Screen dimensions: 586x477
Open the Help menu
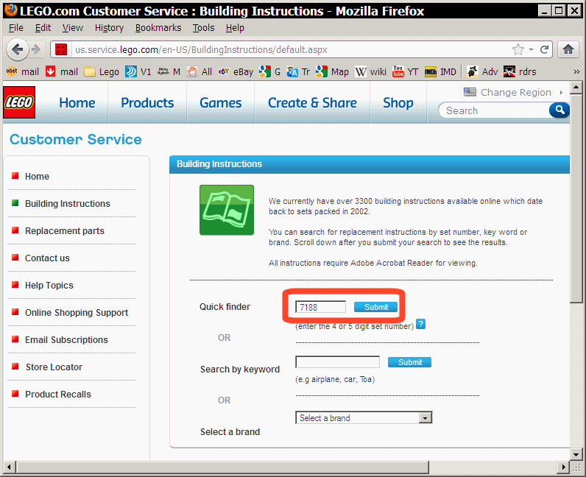[x=235, y=28]
